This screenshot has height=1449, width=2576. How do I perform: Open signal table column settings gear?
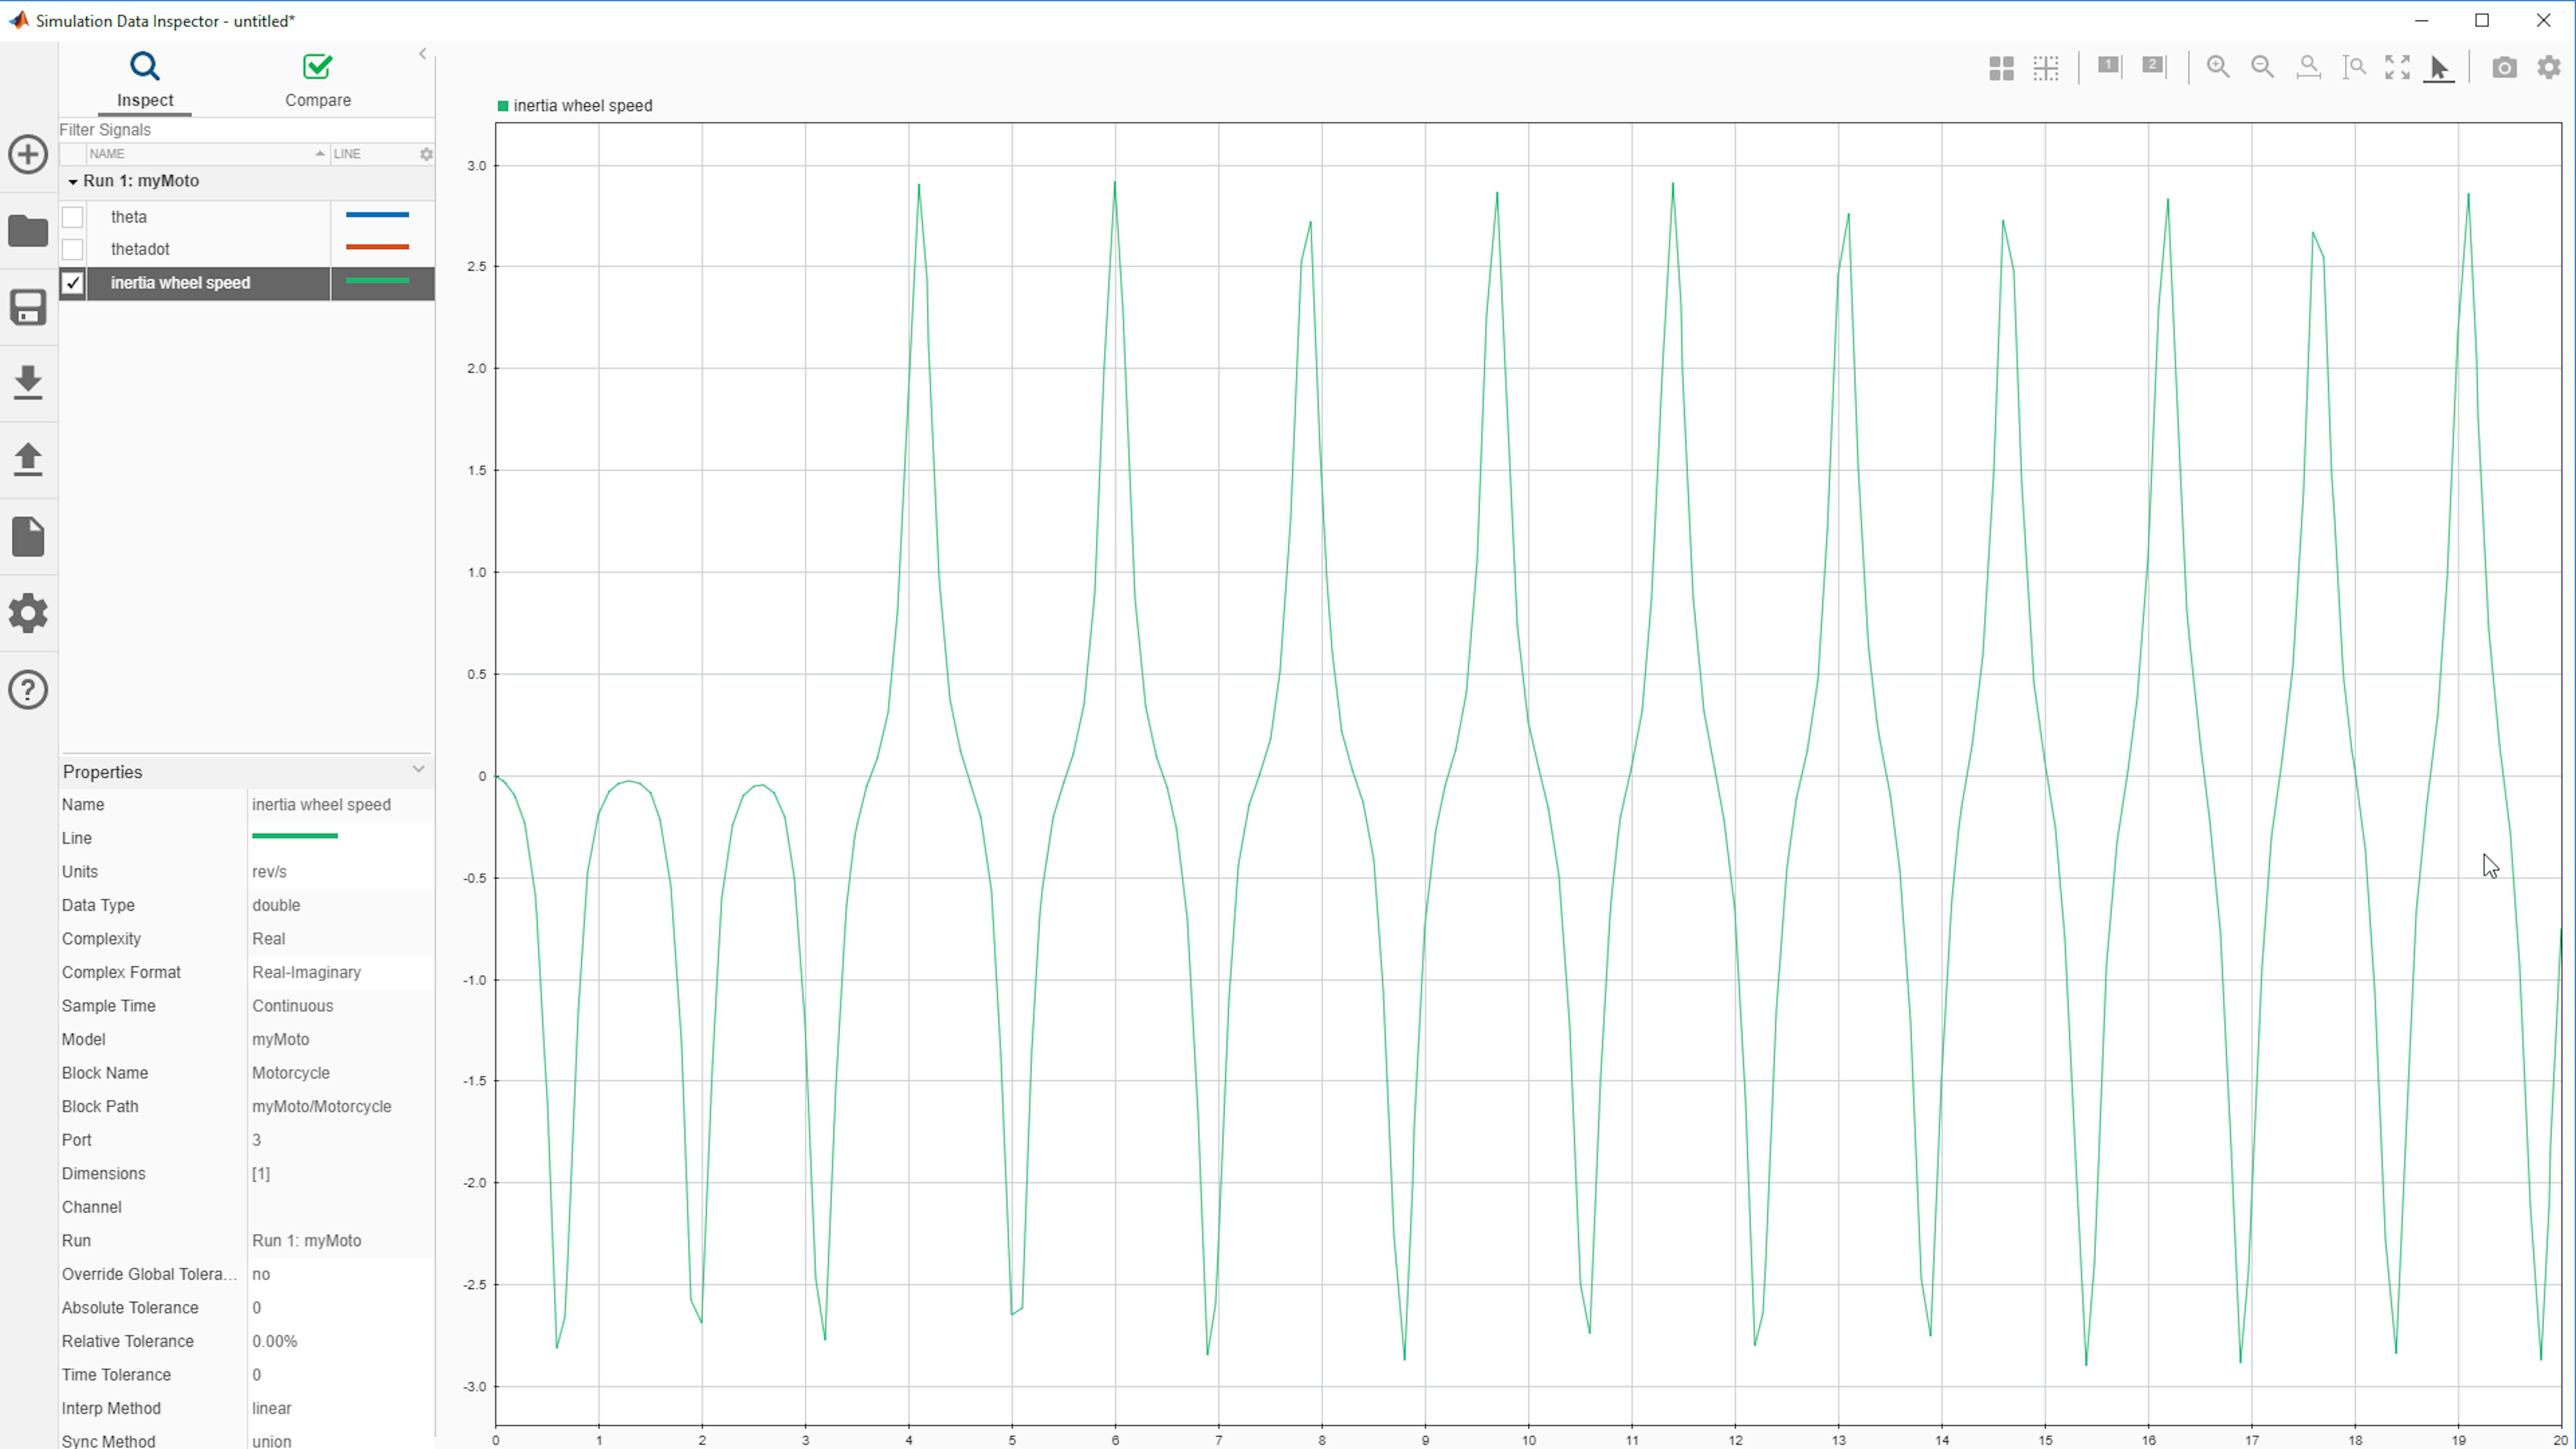(x=426, y=154)
